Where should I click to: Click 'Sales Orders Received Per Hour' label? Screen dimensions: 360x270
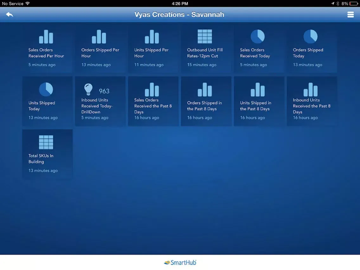46,53
